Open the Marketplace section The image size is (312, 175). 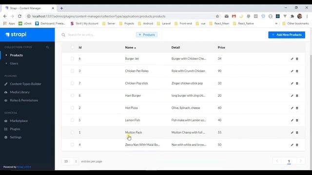pos(19,121)
